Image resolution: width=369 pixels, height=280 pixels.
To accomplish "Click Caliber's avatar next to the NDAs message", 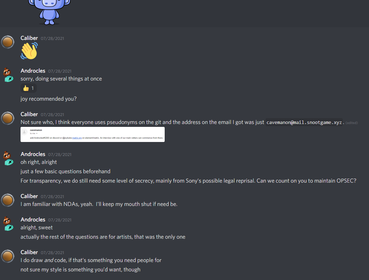I will [x=8, y=200].
